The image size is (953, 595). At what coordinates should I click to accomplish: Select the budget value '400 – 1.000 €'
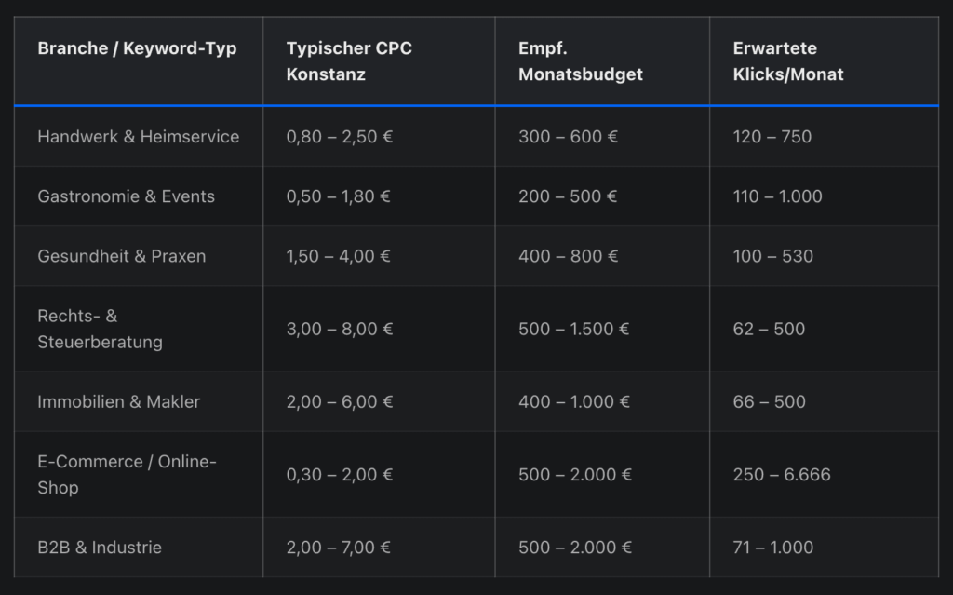[573, 401]
